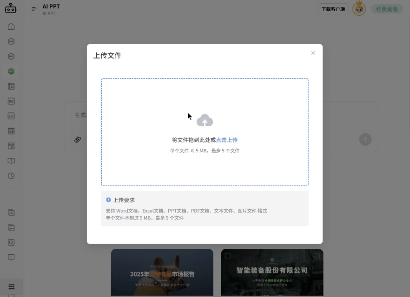Open the history clock sidebar icon
This screenshot has height=297, width=410.
(x=11, y=176)
